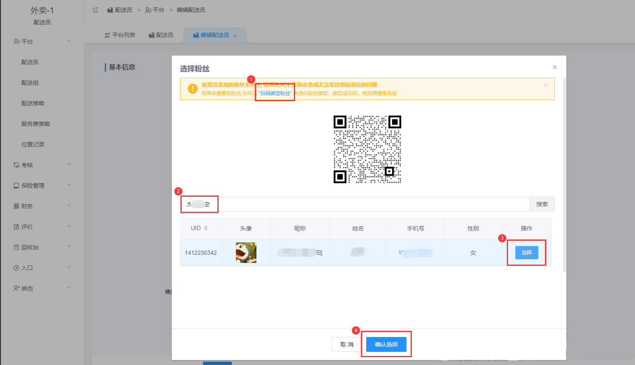Viewport: 635px width, 365px height.
Task: Expand the 考核 sidebar menu
Action: click(42, 165)
